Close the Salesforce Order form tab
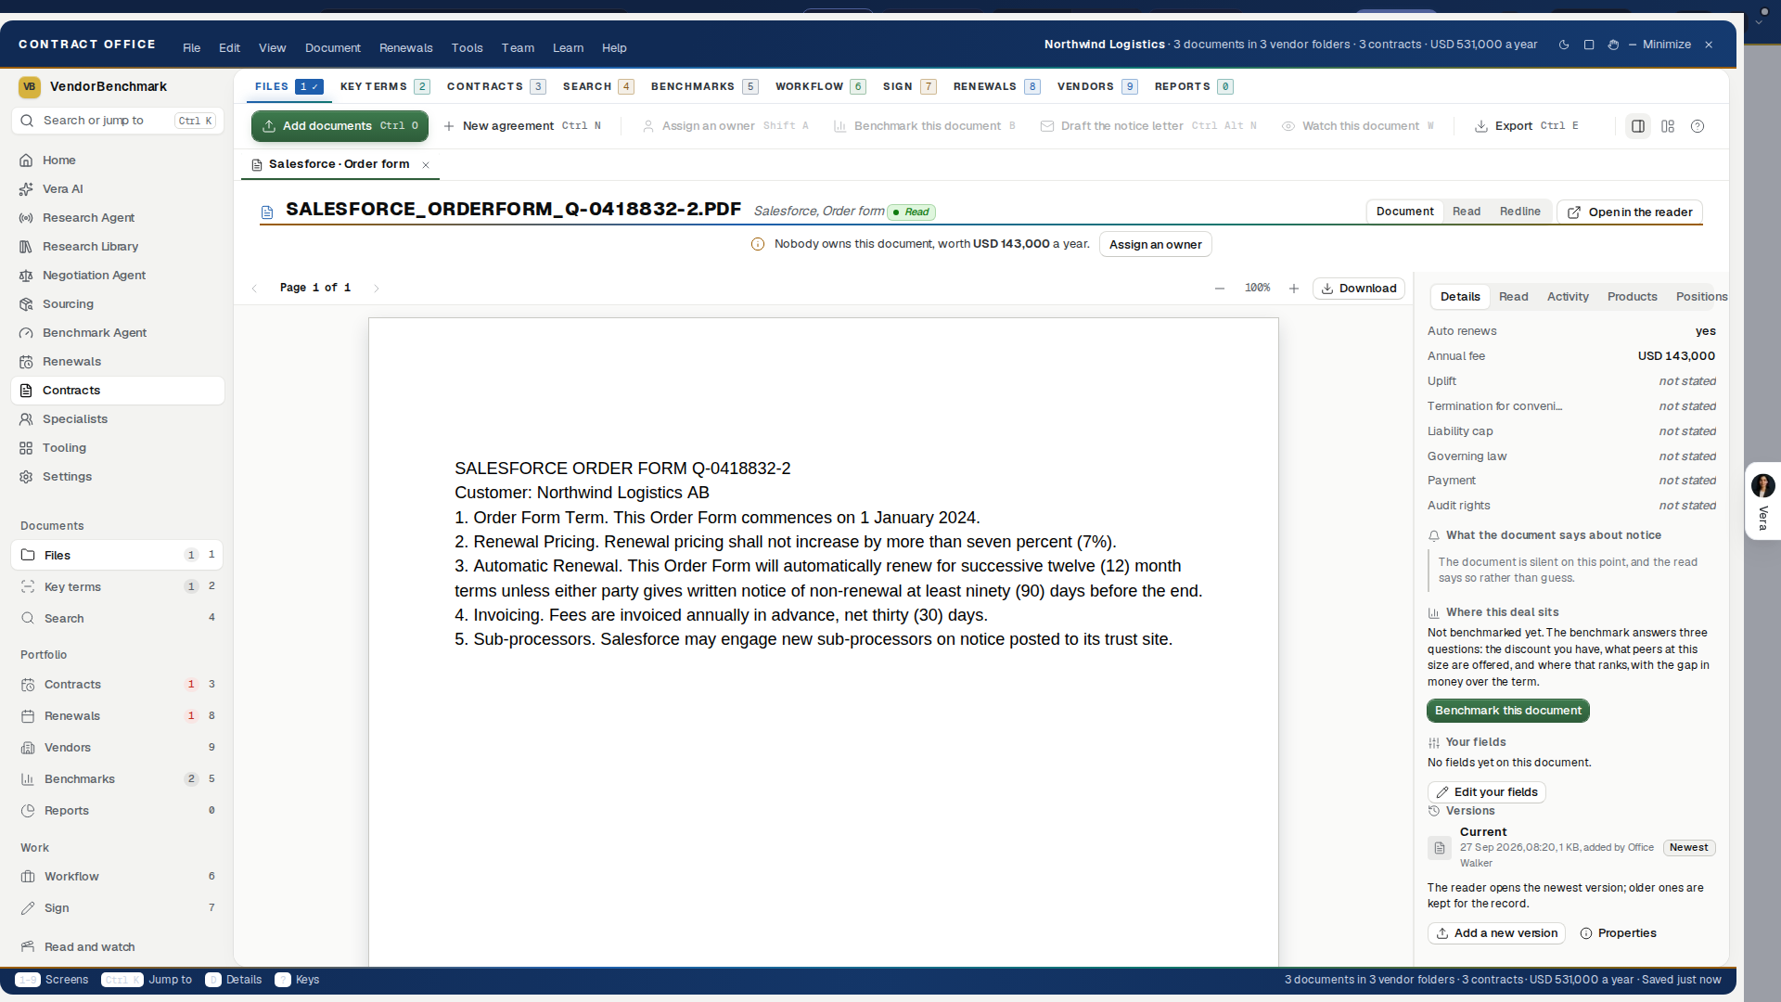Viewport: 1781px width, 1002px height. point(426,165)
